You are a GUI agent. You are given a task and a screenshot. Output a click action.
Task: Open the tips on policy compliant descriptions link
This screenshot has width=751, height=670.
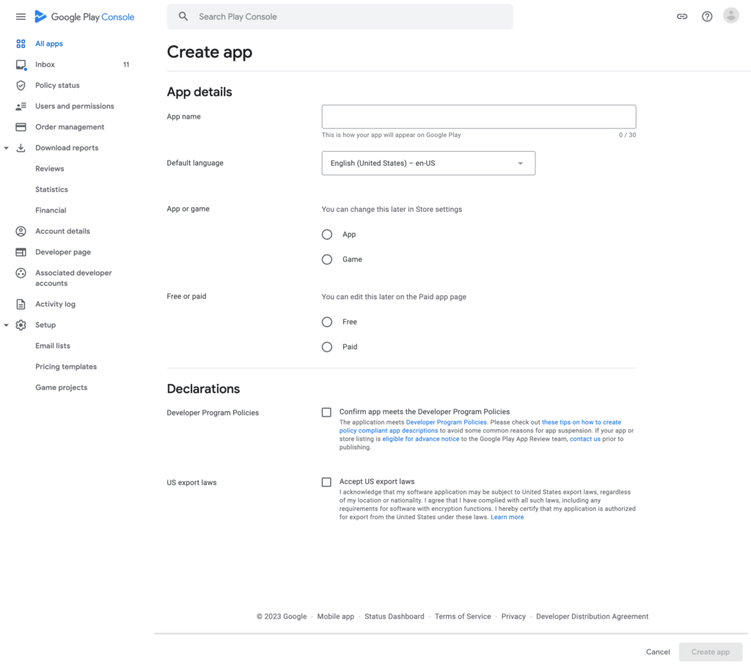480,427
